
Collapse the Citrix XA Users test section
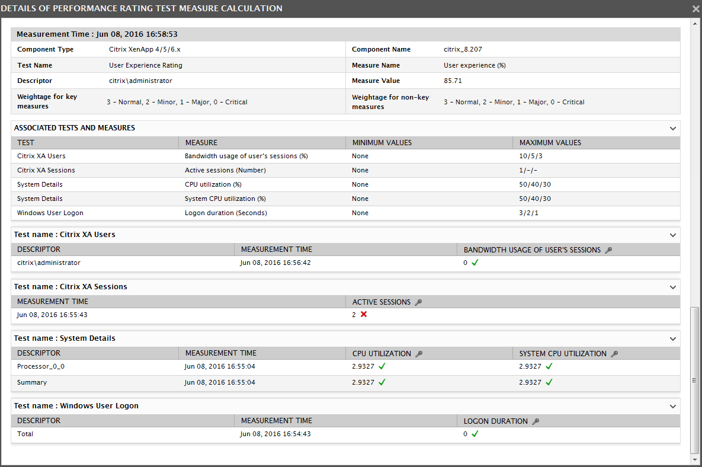coord(672,235)
